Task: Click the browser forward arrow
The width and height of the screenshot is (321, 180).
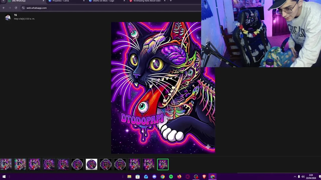Action: click(x=10, y=8)
